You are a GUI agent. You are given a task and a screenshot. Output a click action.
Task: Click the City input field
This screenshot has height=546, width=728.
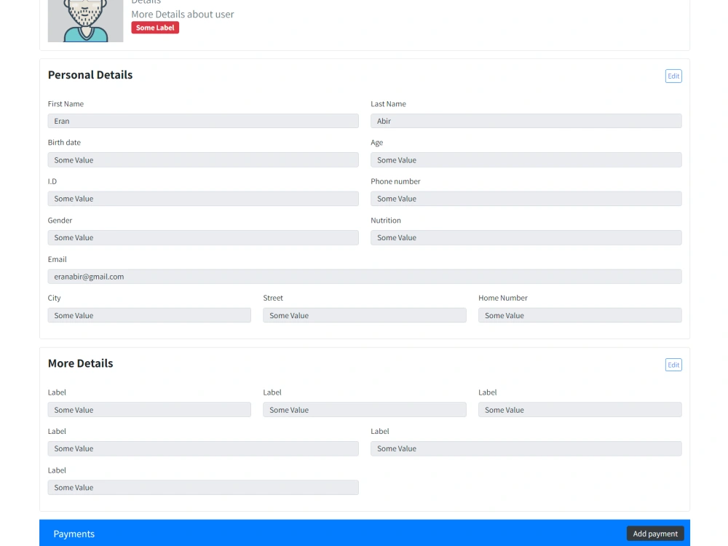[149, 315]
